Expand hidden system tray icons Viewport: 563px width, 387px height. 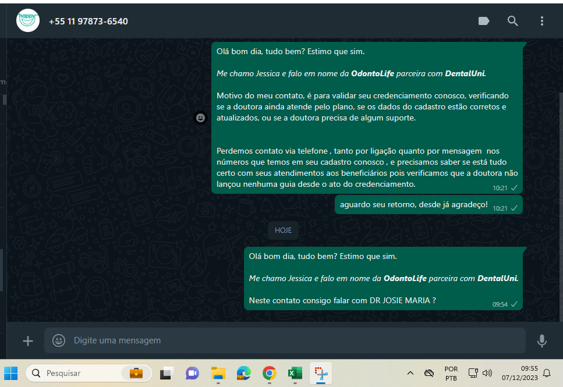[410, 374]
